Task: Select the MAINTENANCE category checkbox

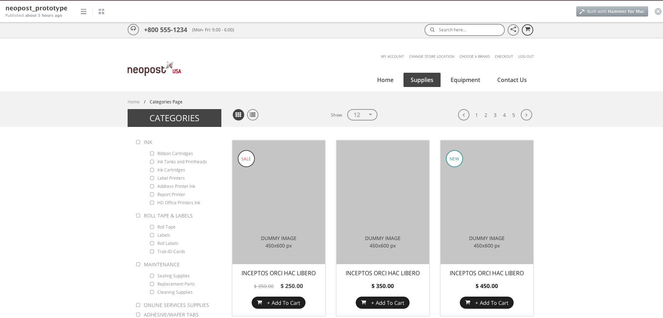Action: (138, 265)
